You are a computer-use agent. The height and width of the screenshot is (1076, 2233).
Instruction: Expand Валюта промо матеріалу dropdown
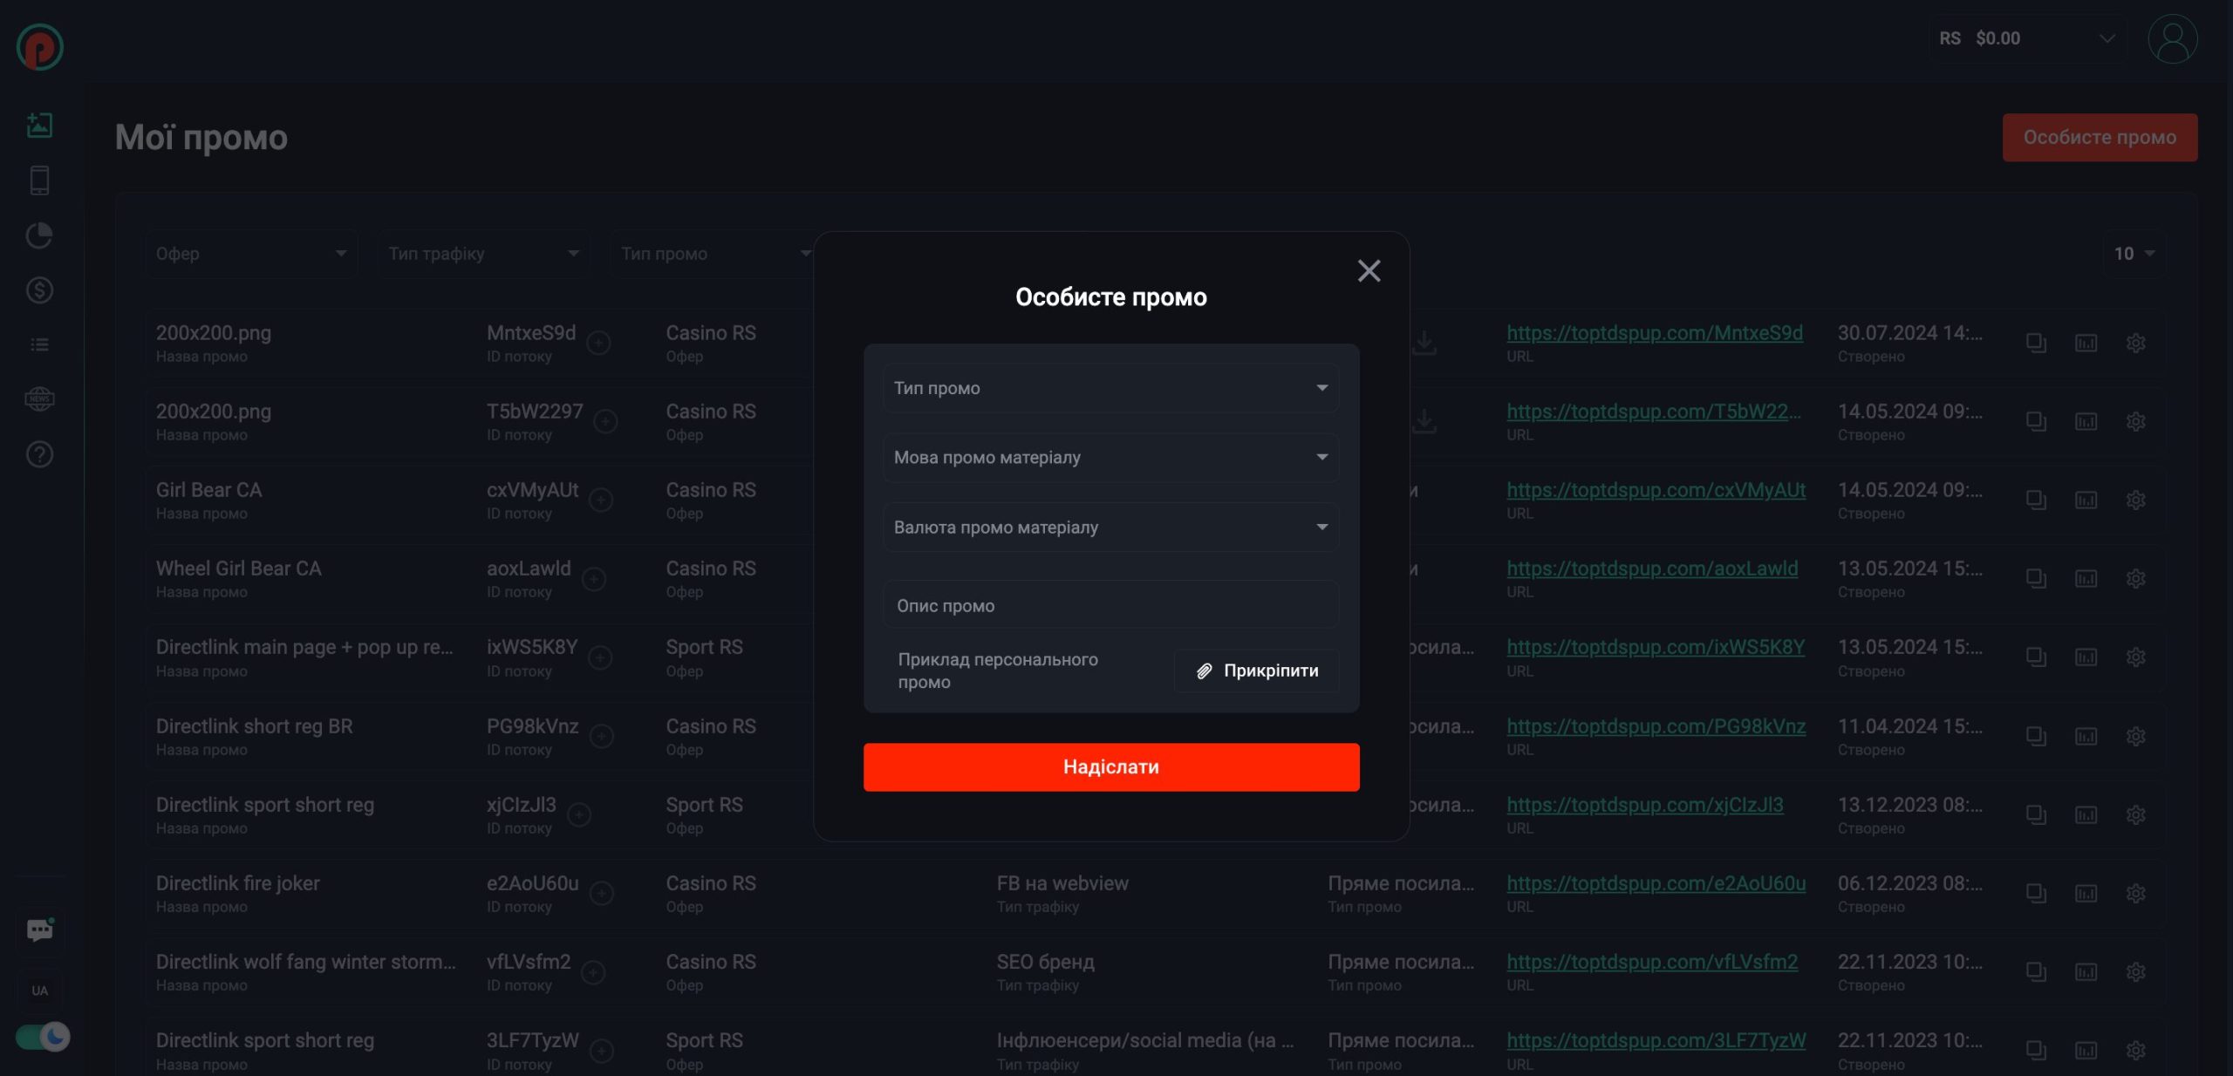pos(1110,528)
